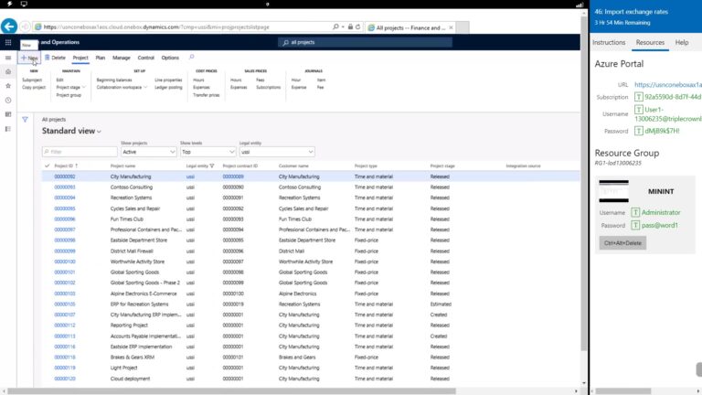Viewport: 702px width, 395px height.
Task: Click the address bar search magnifier icon
Action: pyautogui.click(x=335, y=27)
